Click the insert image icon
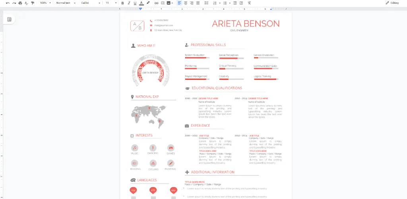The width and height of the screenshot is (407, 199). (x=169, y=3)
